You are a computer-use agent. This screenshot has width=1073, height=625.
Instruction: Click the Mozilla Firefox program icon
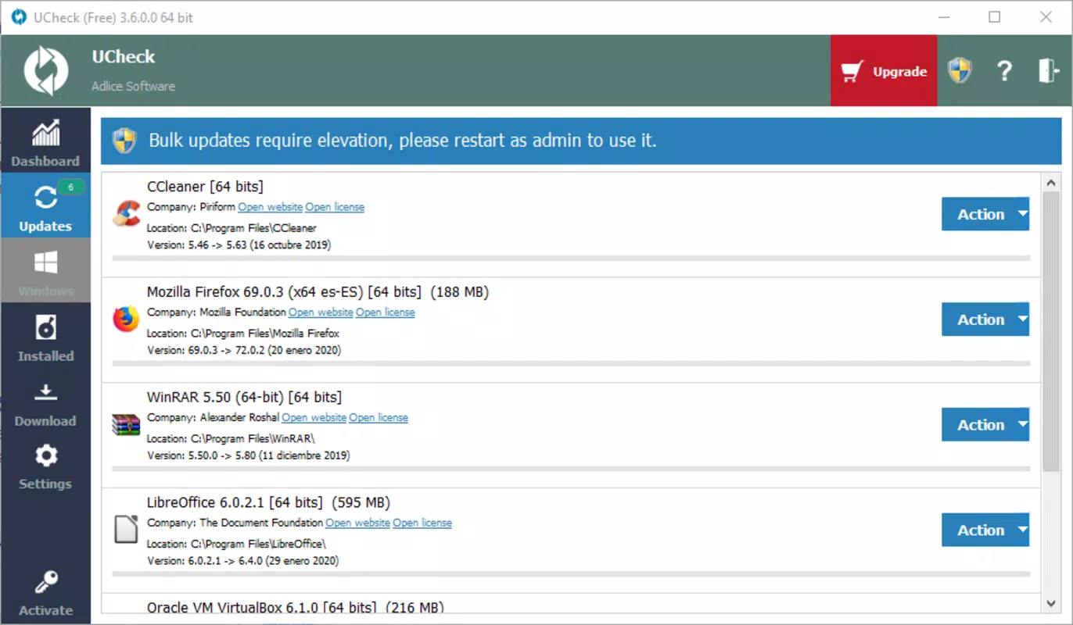tap(126, 319)
